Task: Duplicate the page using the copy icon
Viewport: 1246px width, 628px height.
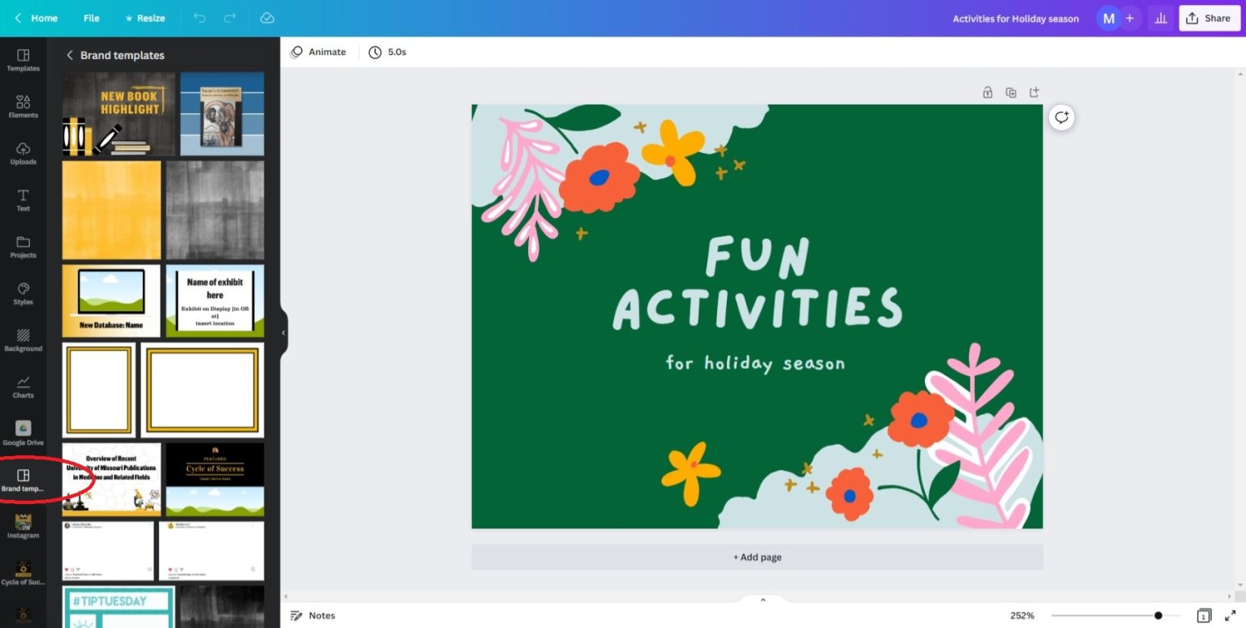Action: pyautogui.click(x=1011, y=92)
